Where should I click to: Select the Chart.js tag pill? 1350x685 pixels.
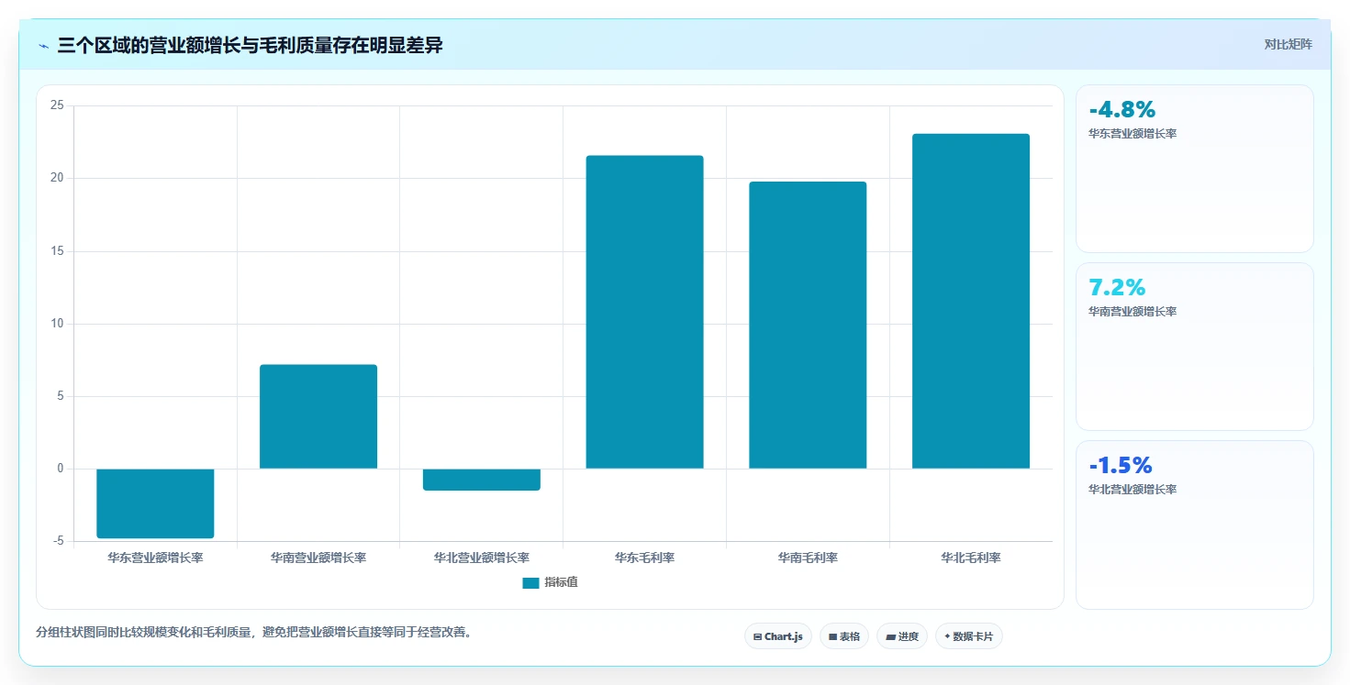click(x=778, y=636)
